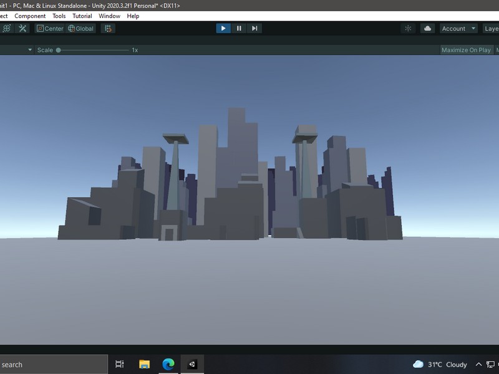499x374 pixels.
Task: Toggle Global orientation mode
Action: (x=80, y=28)
